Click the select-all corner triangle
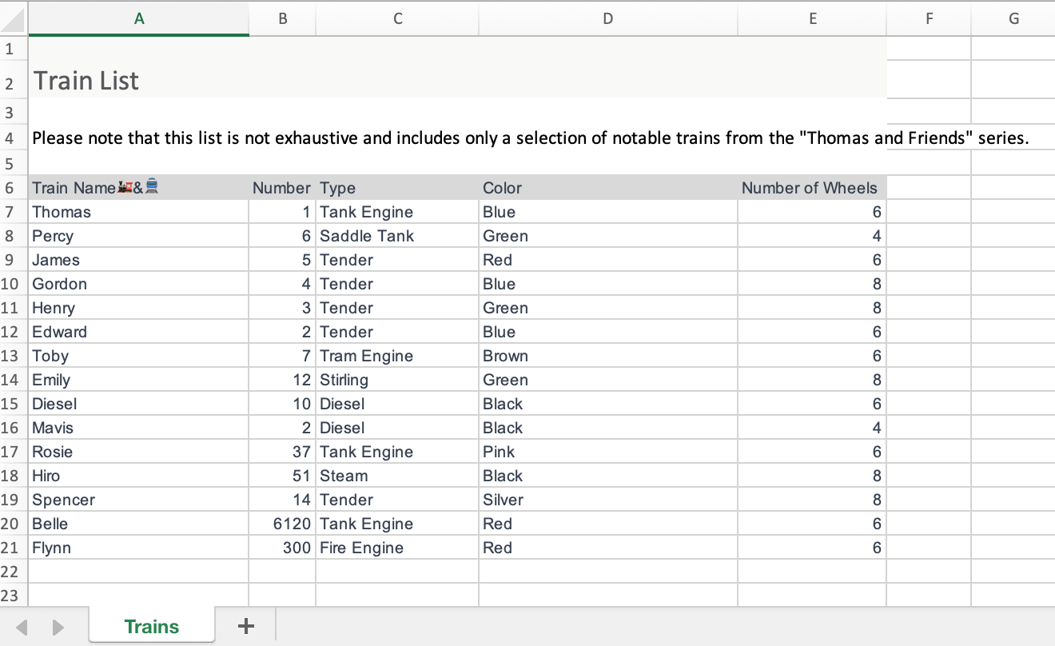Viewport: 1055px width, 646px height. point(14,18)
